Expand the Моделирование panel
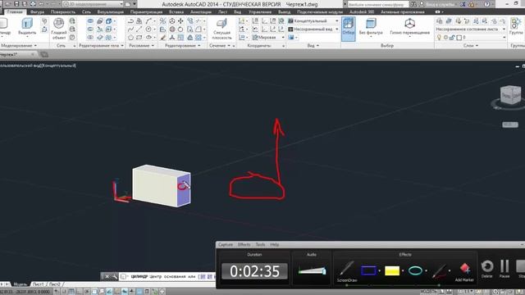 coord(19,46)
